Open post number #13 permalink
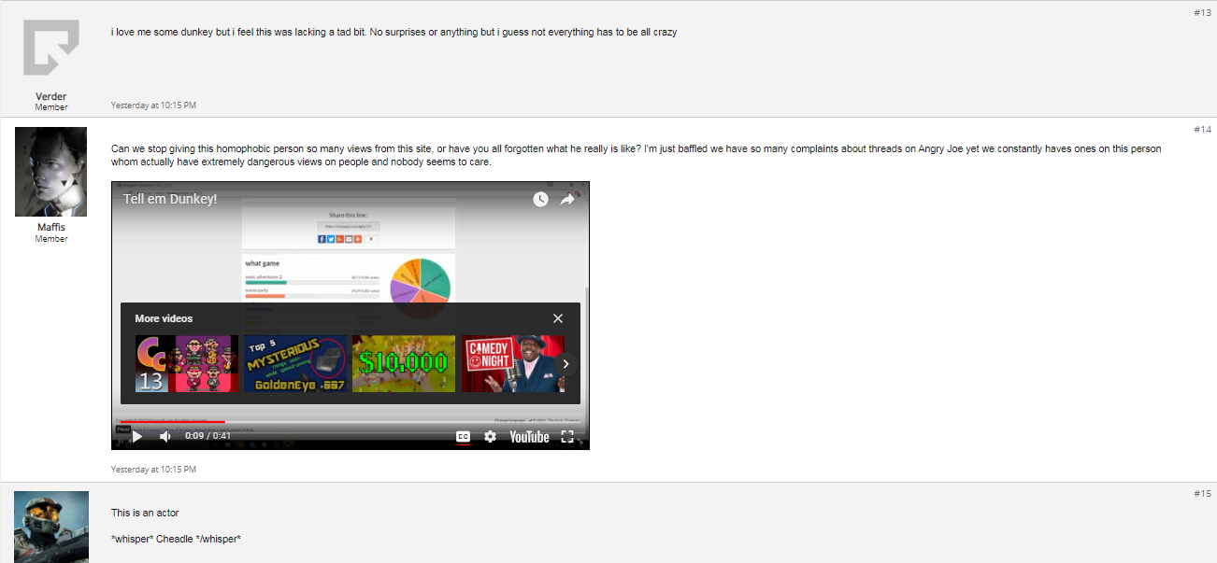 pos(1202,12)
